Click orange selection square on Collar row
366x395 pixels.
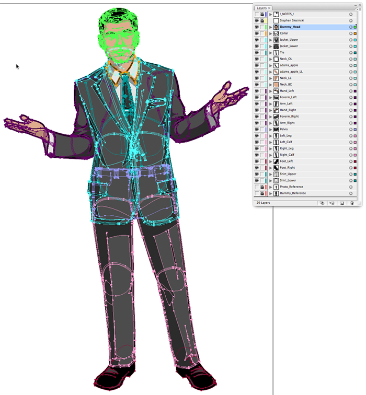[355, 33]
